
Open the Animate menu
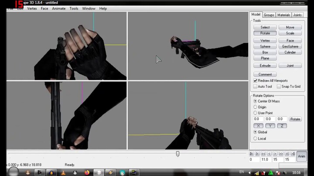tap(59, 9)
